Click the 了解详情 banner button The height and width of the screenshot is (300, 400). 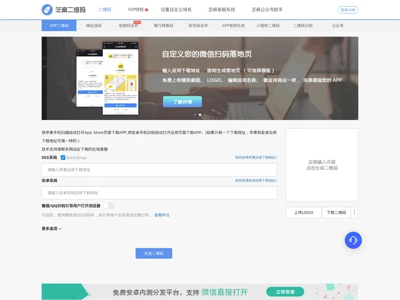[182, 102]
